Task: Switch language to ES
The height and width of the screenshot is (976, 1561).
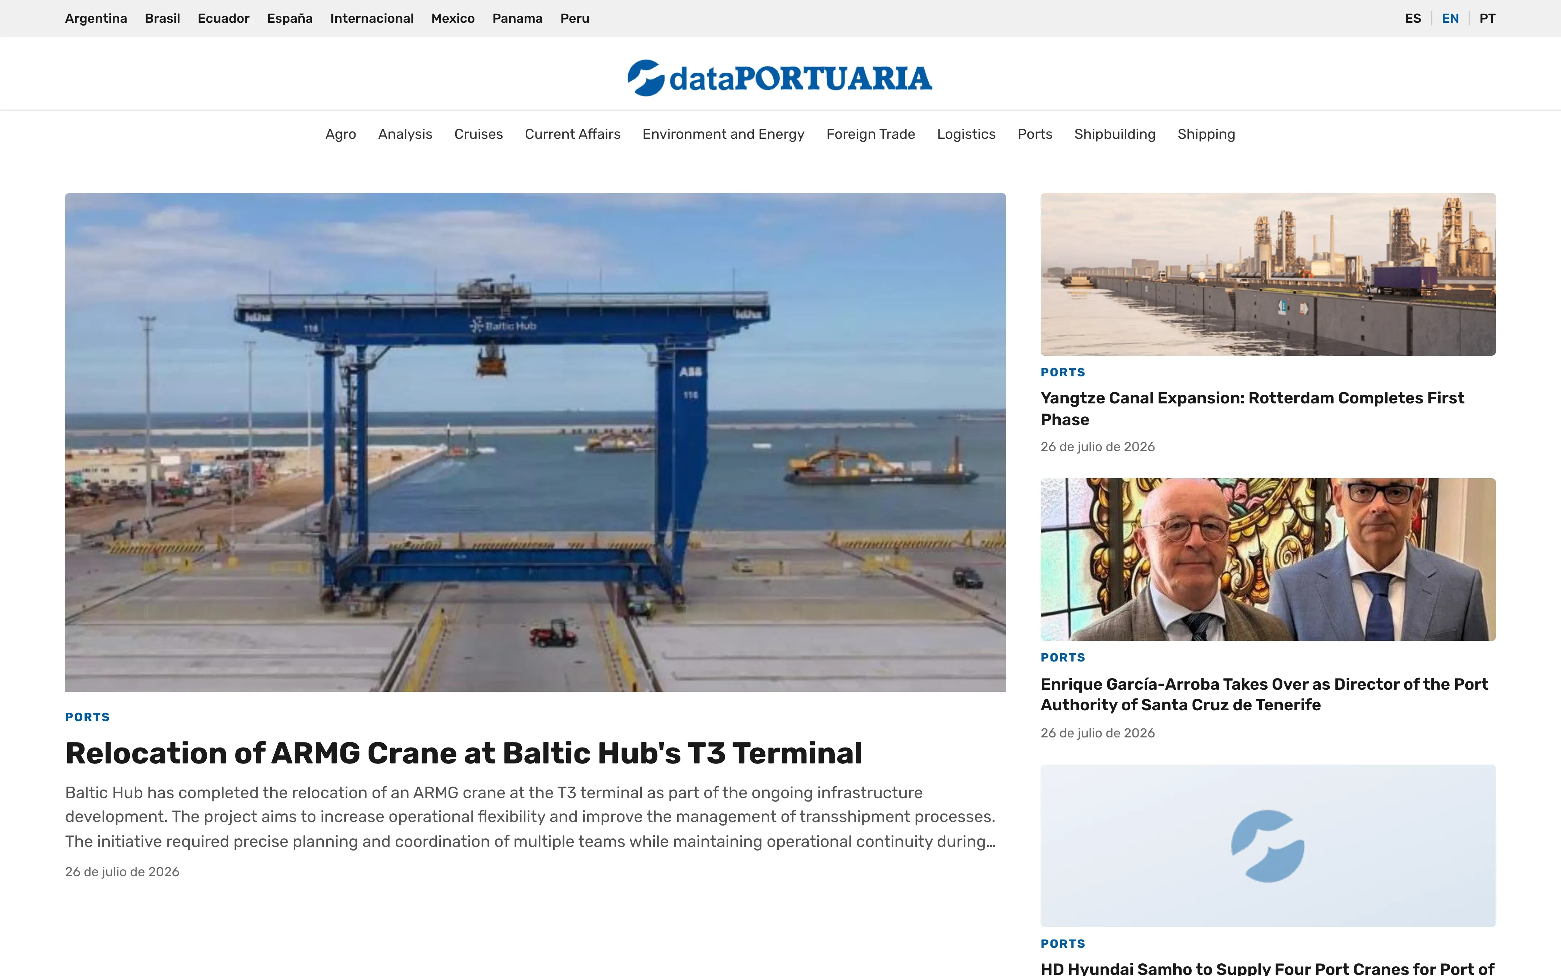Action: tap(1412, 18)
